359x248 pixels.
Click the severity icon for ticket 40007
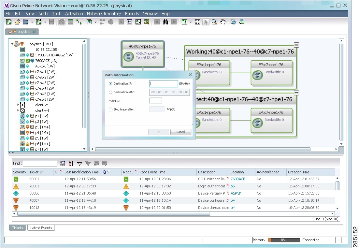click(16, 201)
